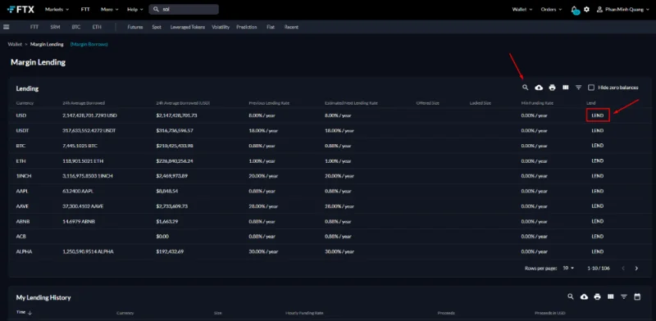The height and width of the screenshot is (321, 656).
Task: Search the Lending table
Action: click(x=526, y=88)
